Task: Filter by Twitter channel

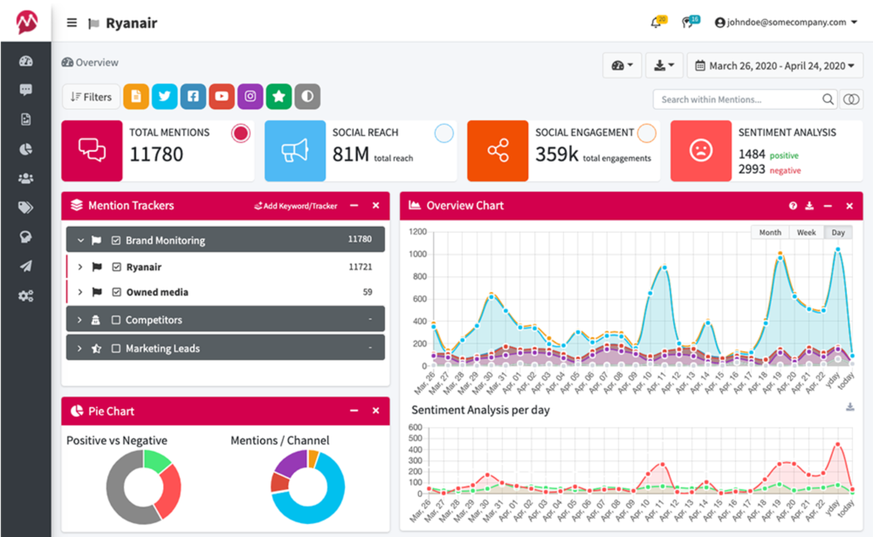Action: [x=164, y=97]
